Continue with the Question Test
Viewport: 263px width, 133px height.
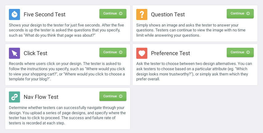coord(240,14)
